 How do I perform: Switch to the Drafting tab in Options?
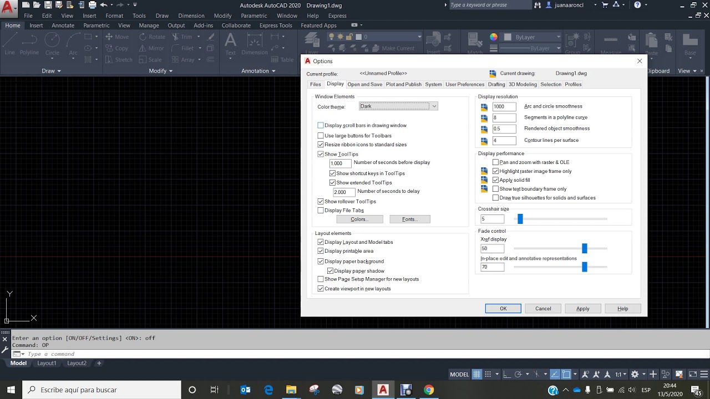[x=496, y=84]
